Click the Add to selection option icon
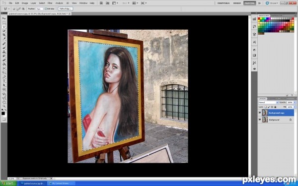Screen dimensions: 298x186 tap(17, 9)
